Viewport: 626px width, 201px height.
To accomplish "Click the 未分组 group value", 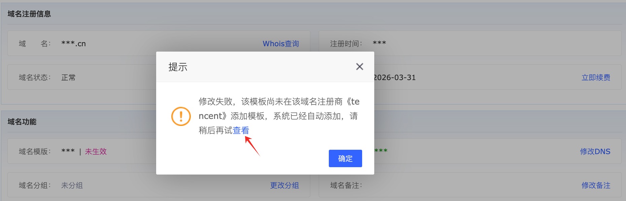I will coord(72,185).
